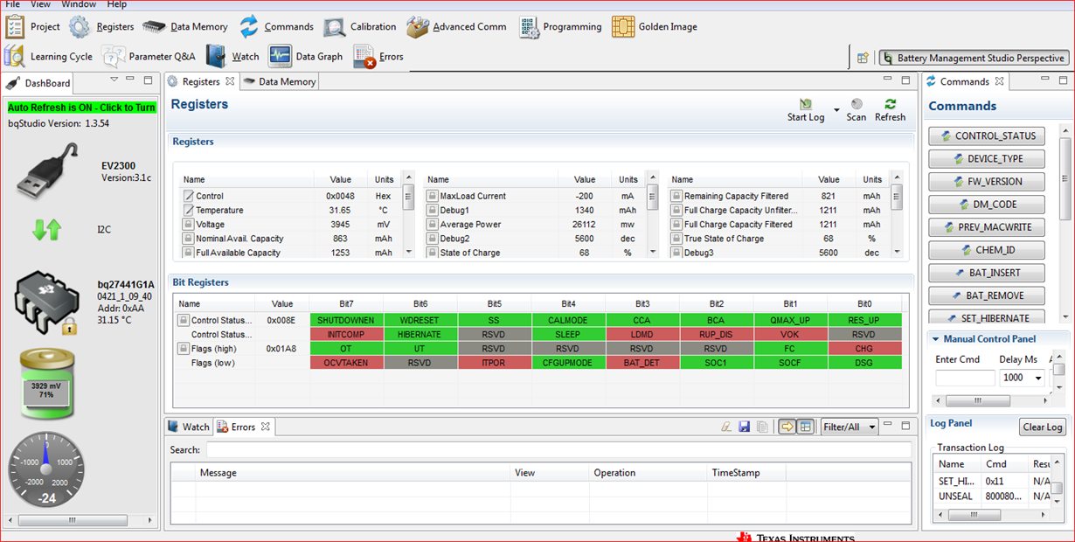Open the Start Log dropdown arrow

(x=836, y=110)
